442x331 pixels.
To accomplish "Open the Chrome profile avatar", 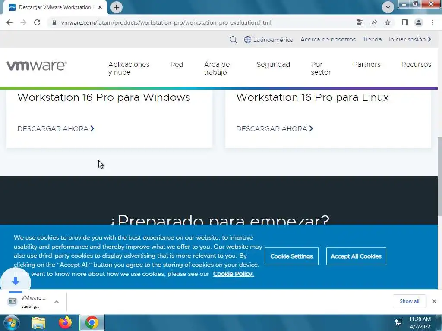I will tap(419, 22).
